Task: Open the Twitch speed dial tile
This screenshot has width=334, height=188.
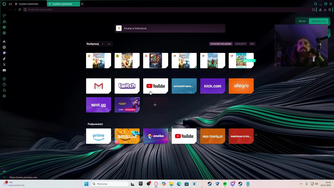Action: pyautogui.click(x=127, y=86)
